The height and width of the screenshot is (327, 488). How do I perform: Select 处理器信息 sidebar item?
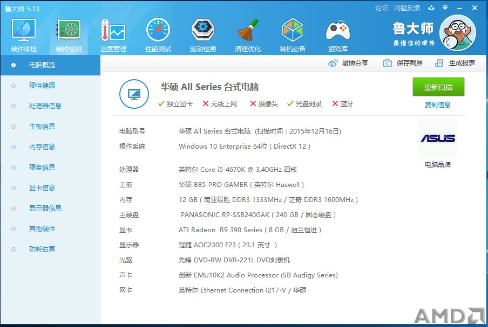(50, 106)
